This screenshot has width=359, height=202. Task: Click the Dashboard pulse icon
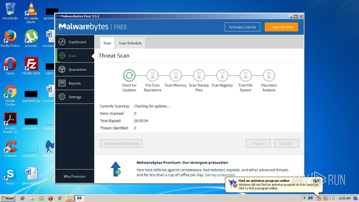pyautogui.click(x=62, y=42)
